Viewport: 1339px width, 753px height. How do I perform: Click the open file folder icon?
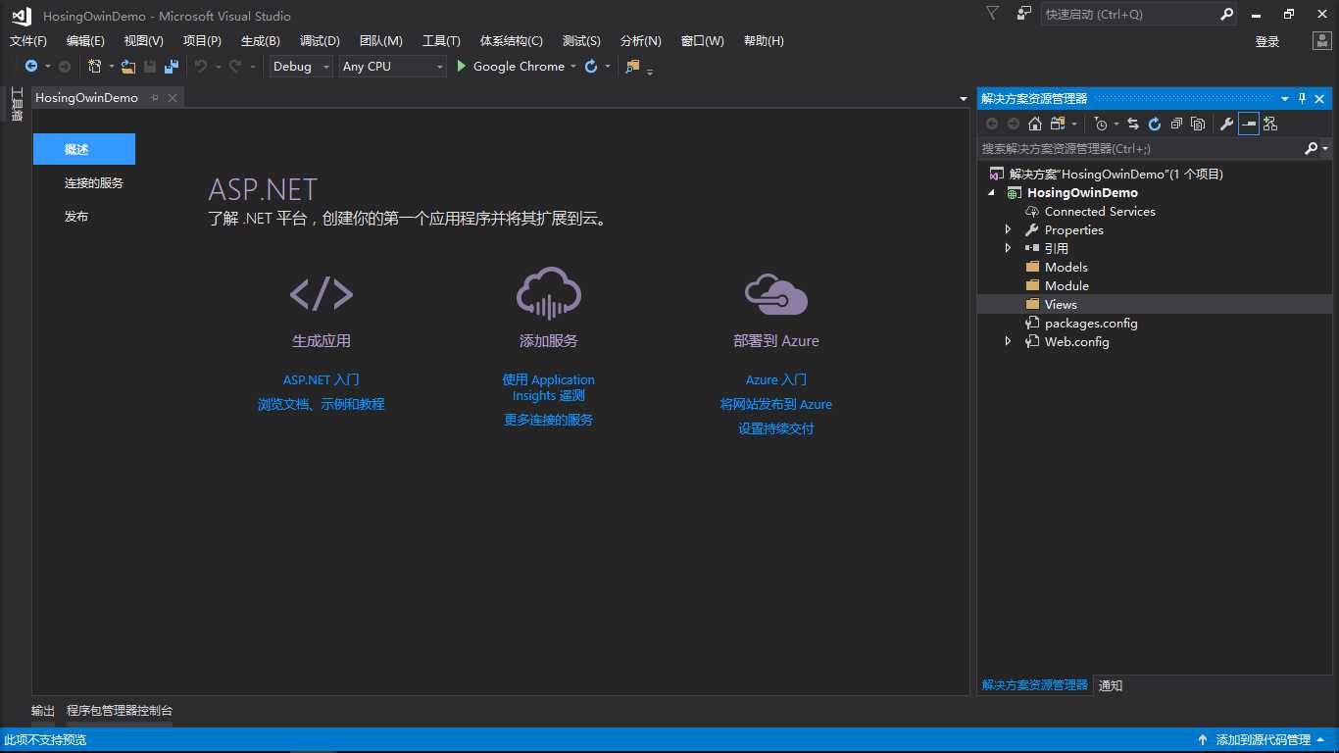click(128, 66)
